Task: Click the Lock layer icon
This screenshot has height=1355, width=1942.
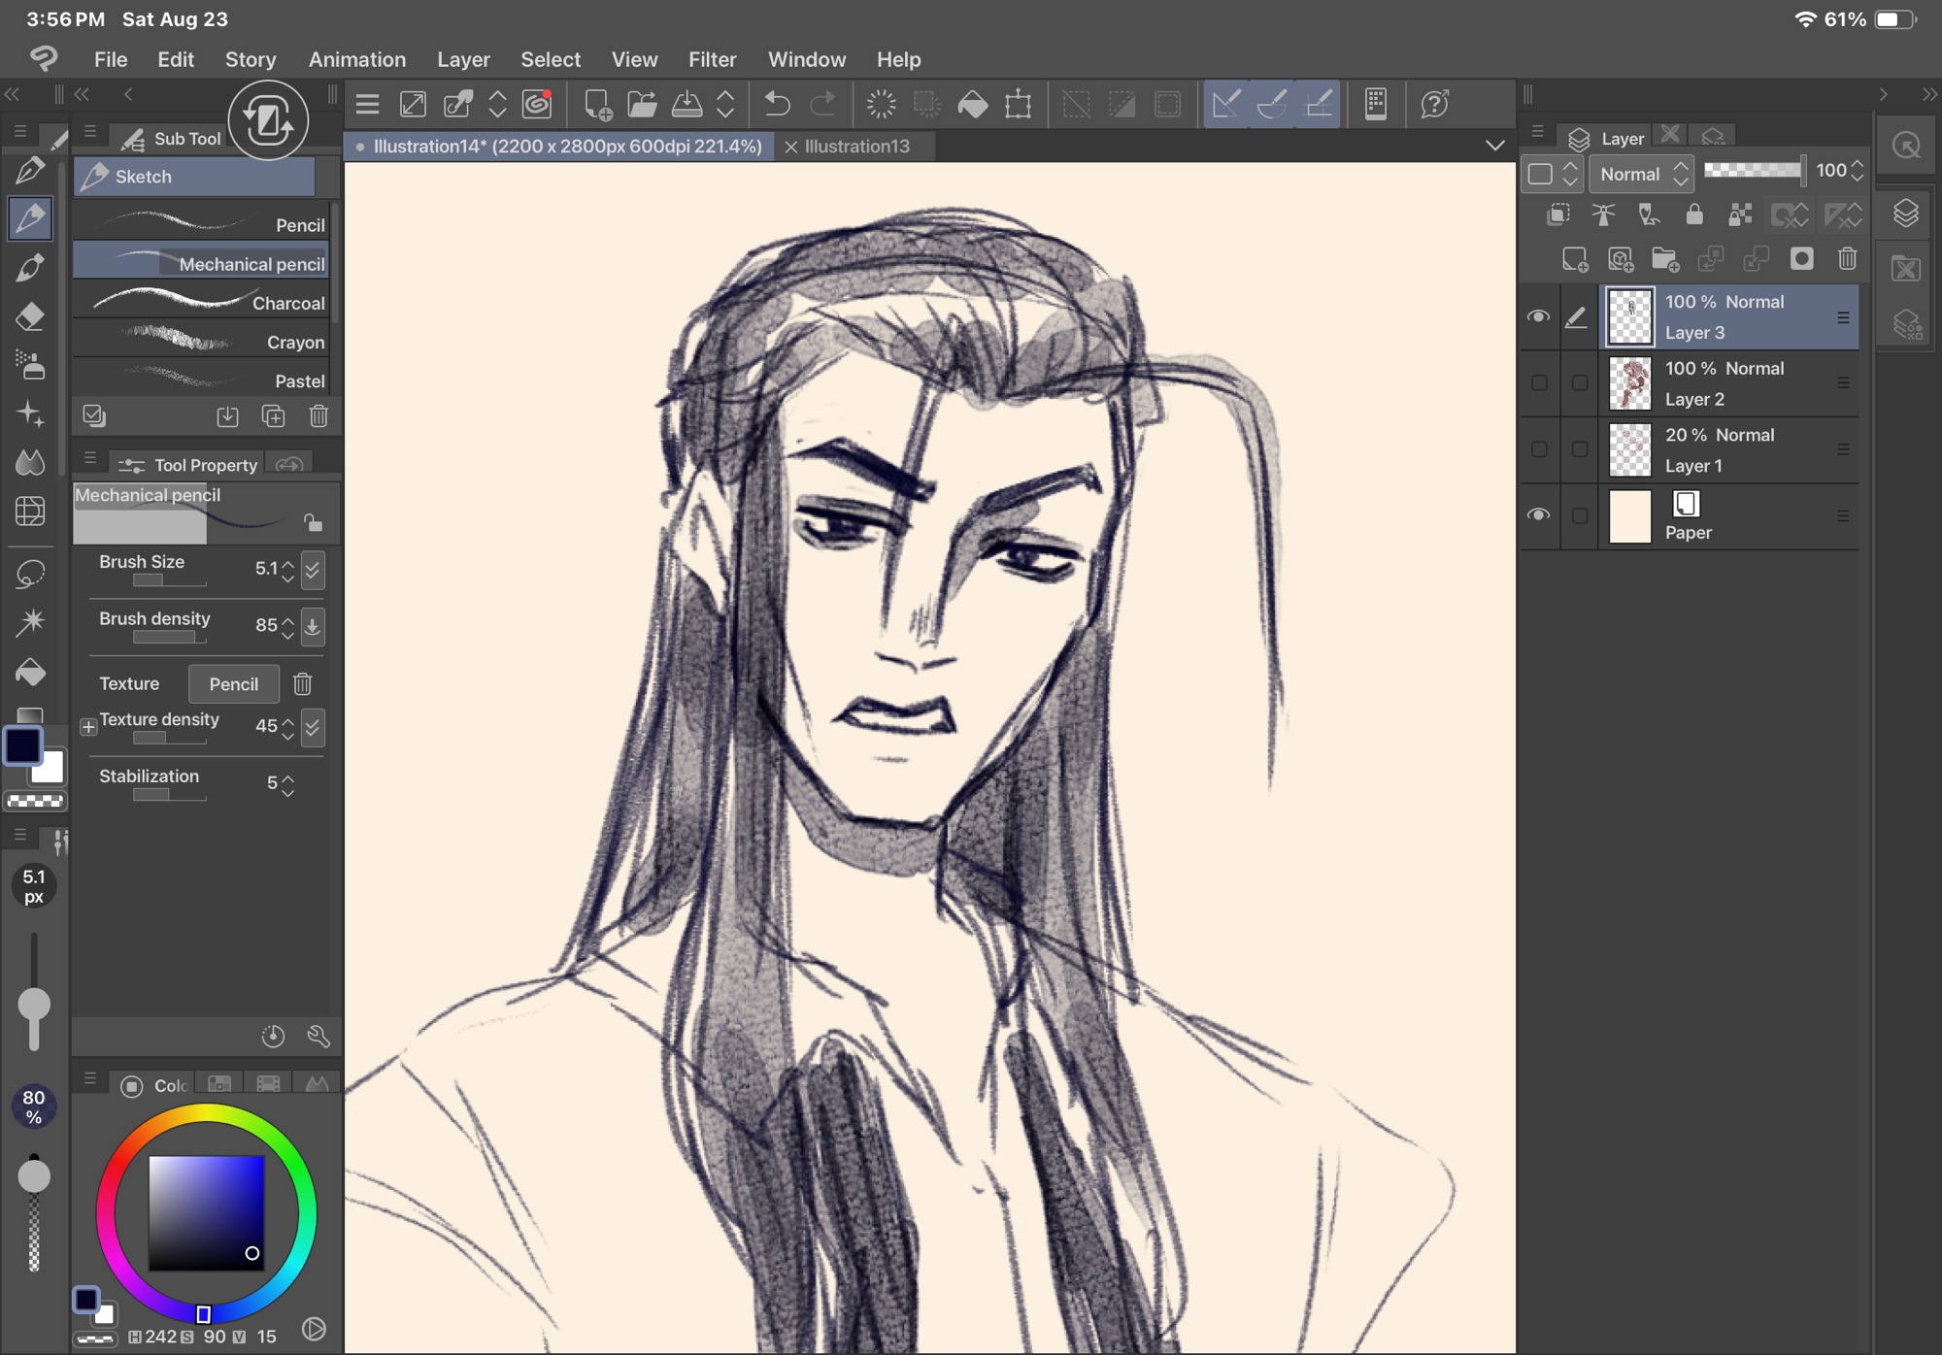Action: 1694,215
